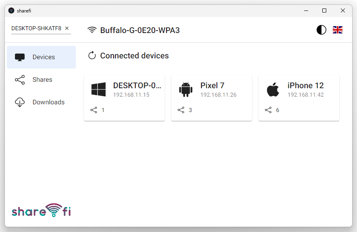Click the Wi-Fi icon beside Buffalo-G-0E20-WPA3
The width and height of the screenshot is (357, 232).
point(92,30)
